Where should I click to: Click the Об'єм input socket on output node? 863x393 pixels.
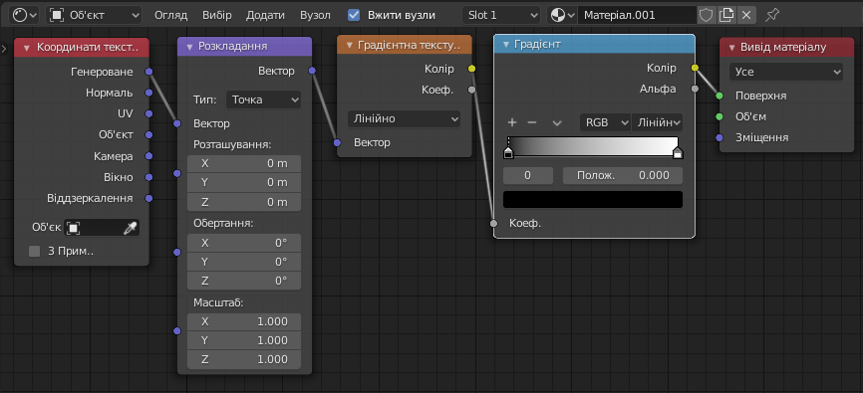pos(719,116)
